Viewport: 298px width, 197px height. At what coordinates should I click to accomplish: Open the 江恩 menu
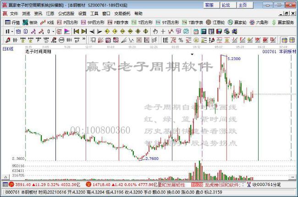click(50, 14)
